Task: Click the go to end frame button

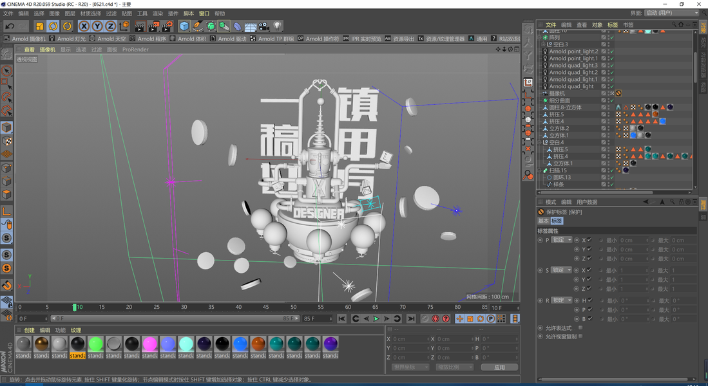Action: pyautogui.click(x=410, y=318)
